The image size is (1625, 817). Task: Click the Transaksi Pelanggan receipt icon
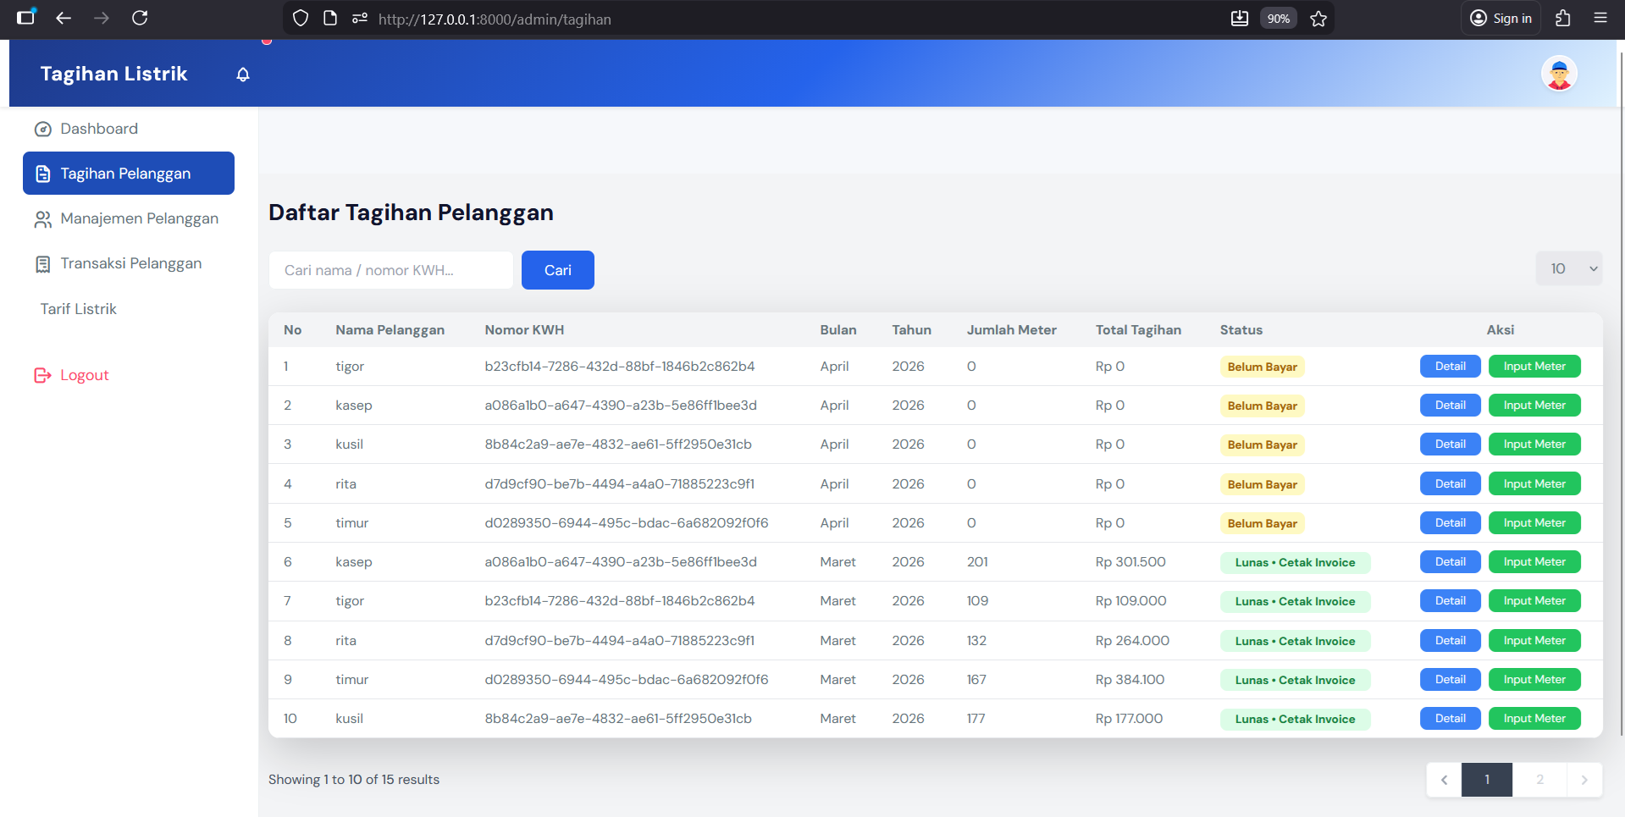click(42, 264)
